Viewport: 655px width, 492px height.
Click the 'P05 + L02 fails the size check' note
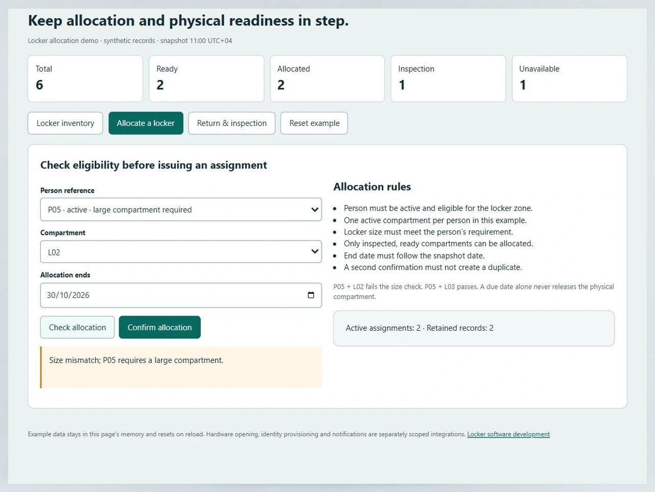pos(473,291)
